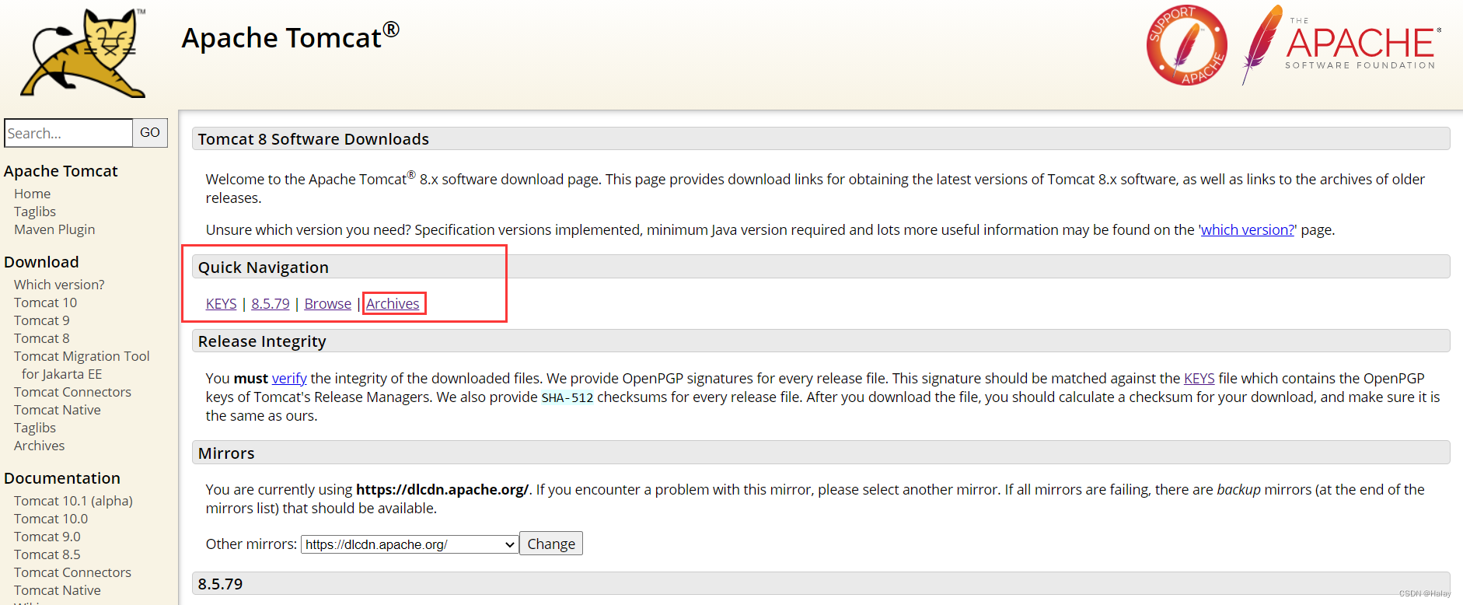
Task: Click the 'Documentation' sidebar heading
Action: pos(62,478)
